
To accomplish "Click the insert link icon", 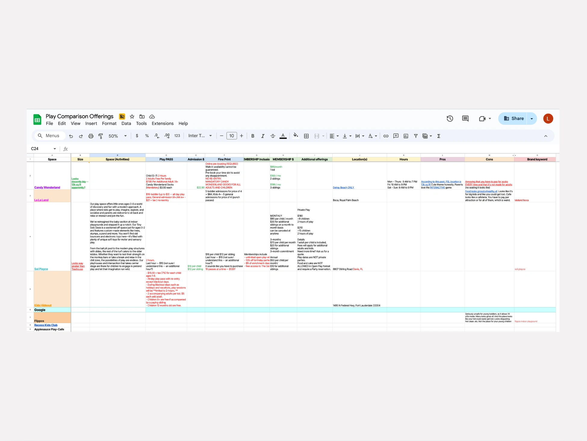I will click(386, 136).
